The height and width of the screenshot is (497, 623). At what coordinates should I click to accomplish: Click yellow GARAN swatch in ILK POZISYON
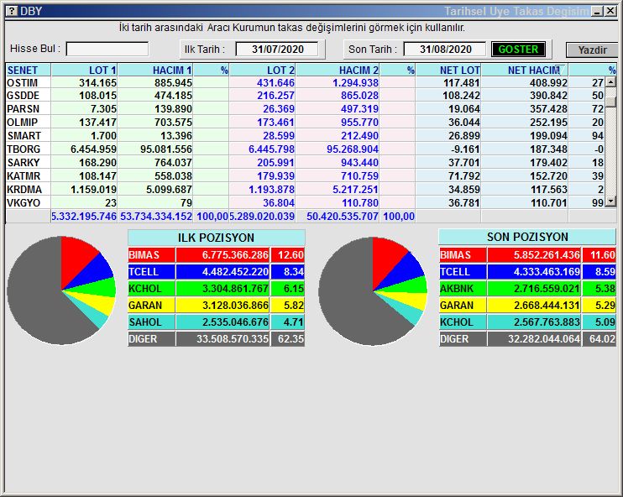point(151,305)
